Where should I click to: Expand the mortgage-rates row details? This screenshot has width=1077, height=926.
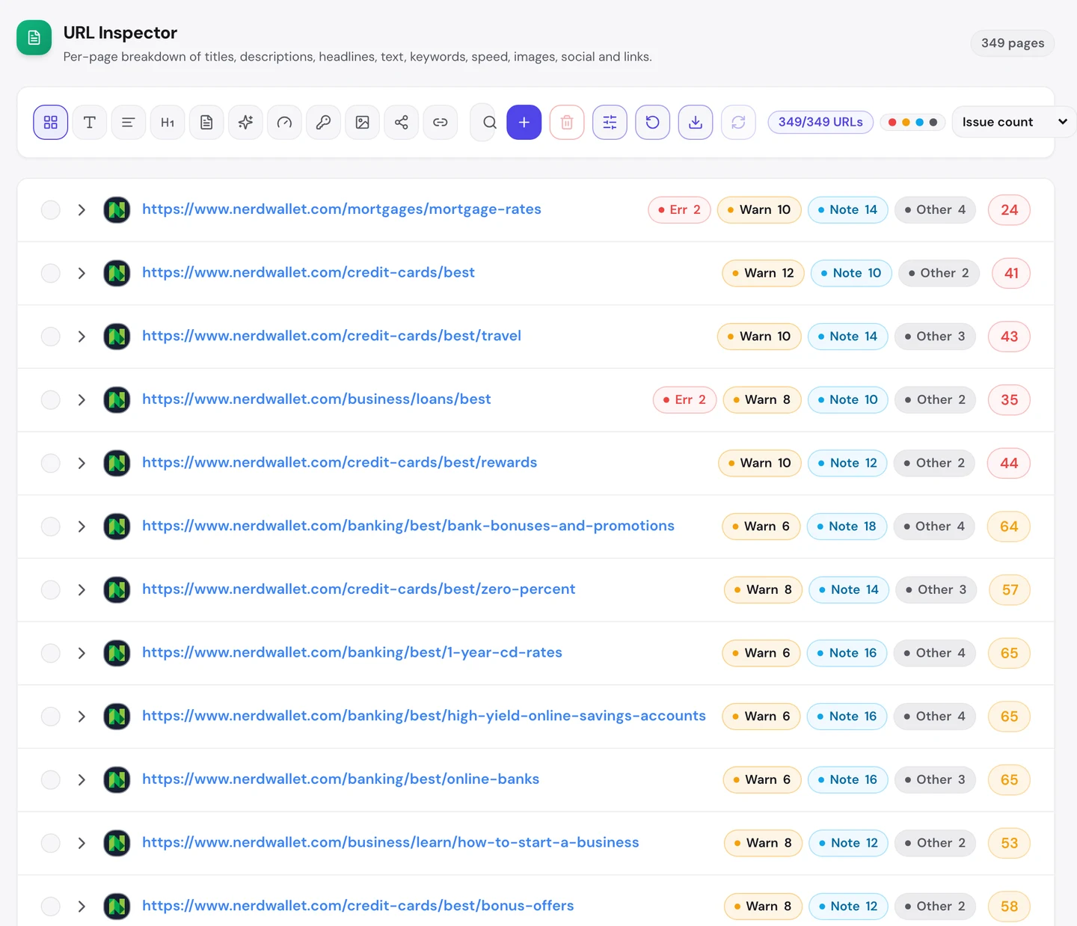pyautogui.click(x=82, y=209)
